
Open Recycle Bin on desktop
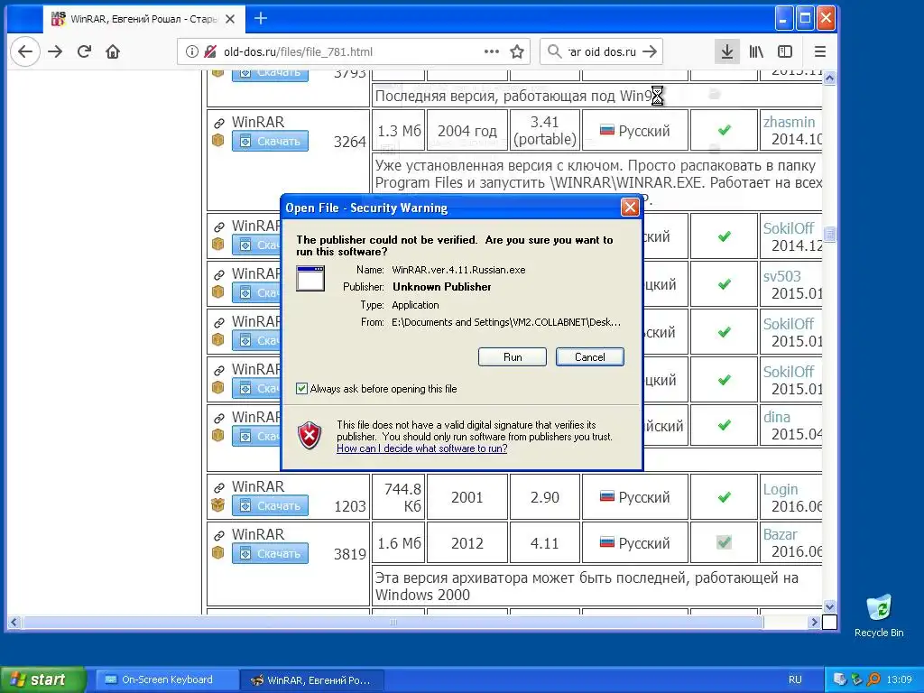879,615
